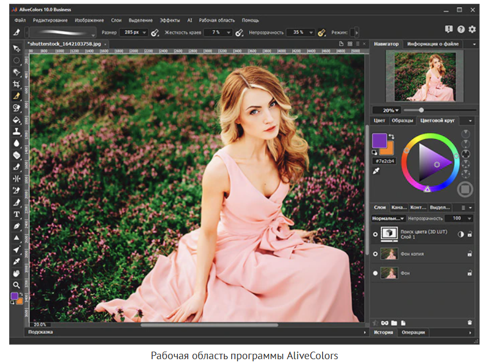Image resolution: width=492 pixels, height=364 pixels.
Task: Select the Pen path tool
Action: (x=16, y=226)
